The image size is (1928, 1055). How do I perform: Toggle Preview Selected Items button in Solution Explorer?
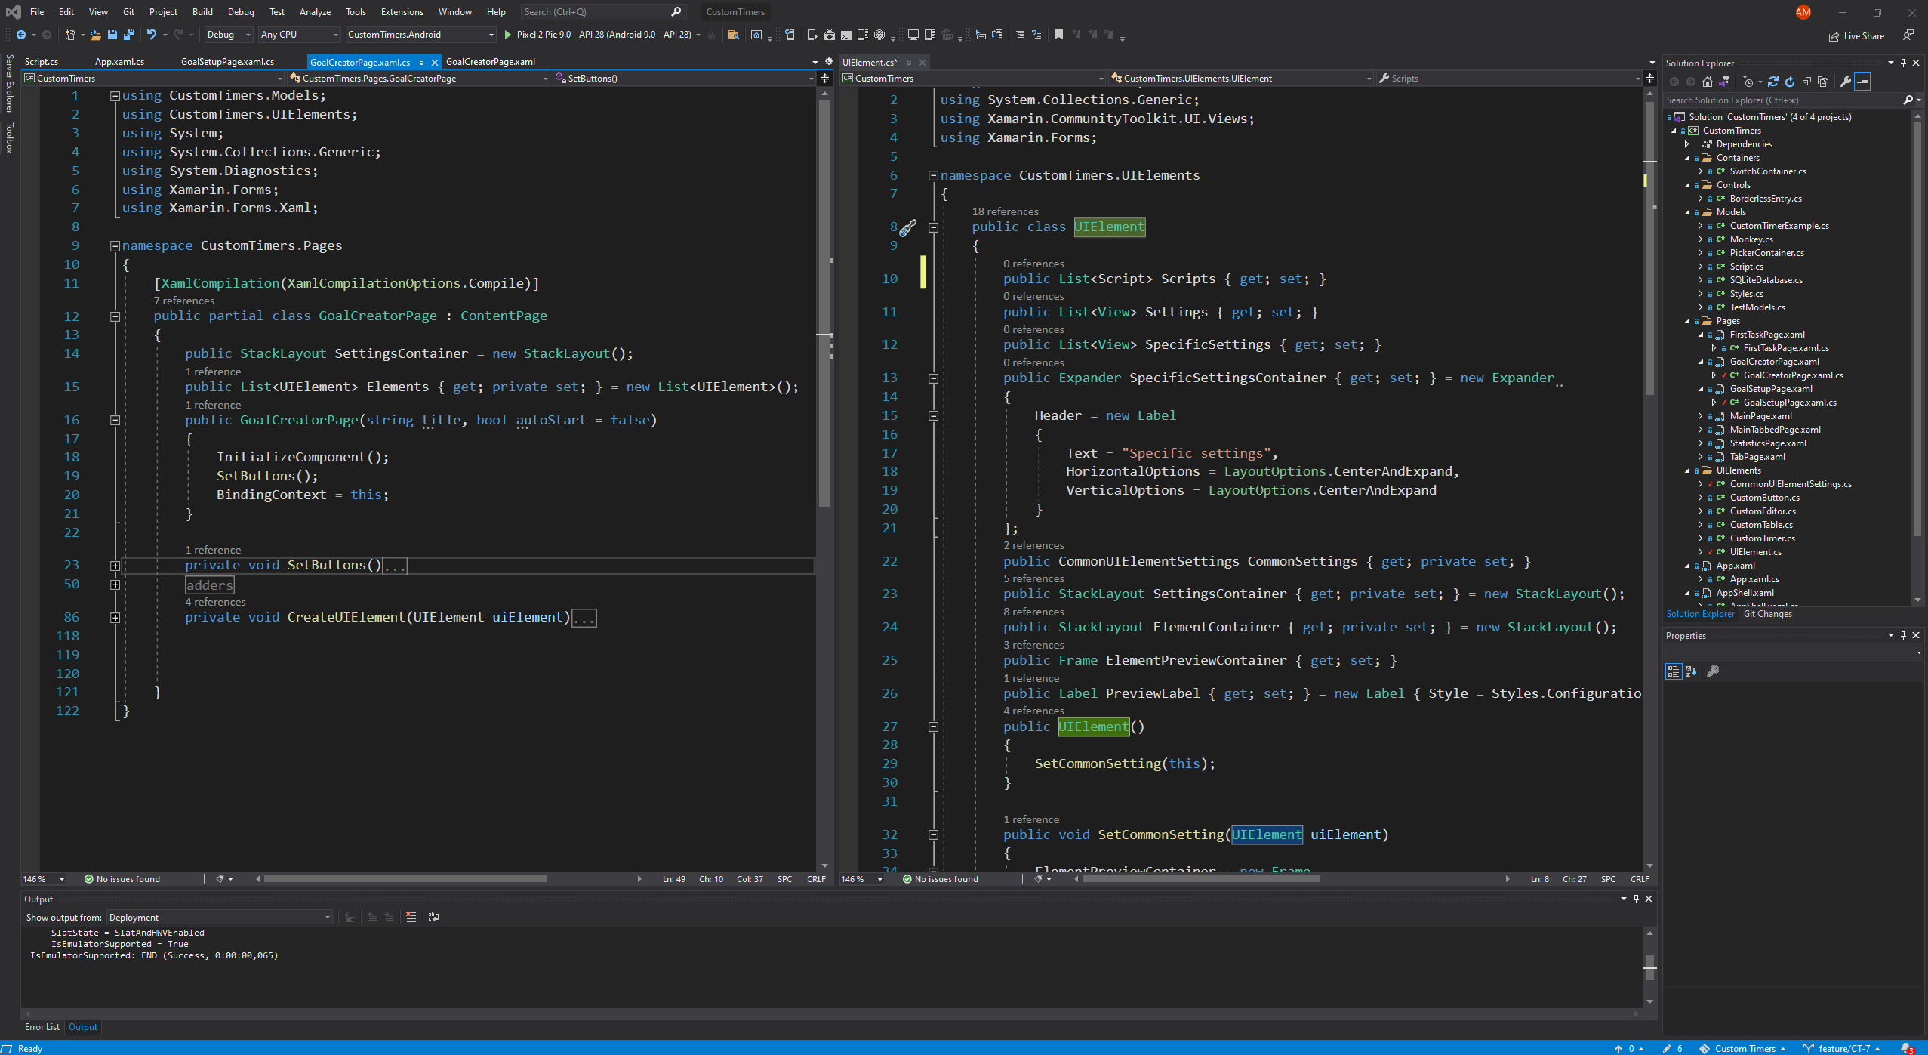(1862, 82)
